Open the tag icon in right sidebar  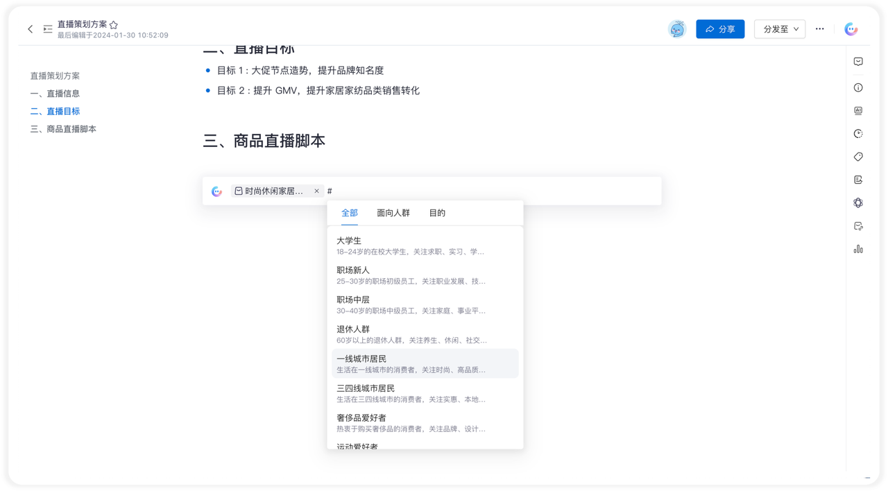click(858, 157)
